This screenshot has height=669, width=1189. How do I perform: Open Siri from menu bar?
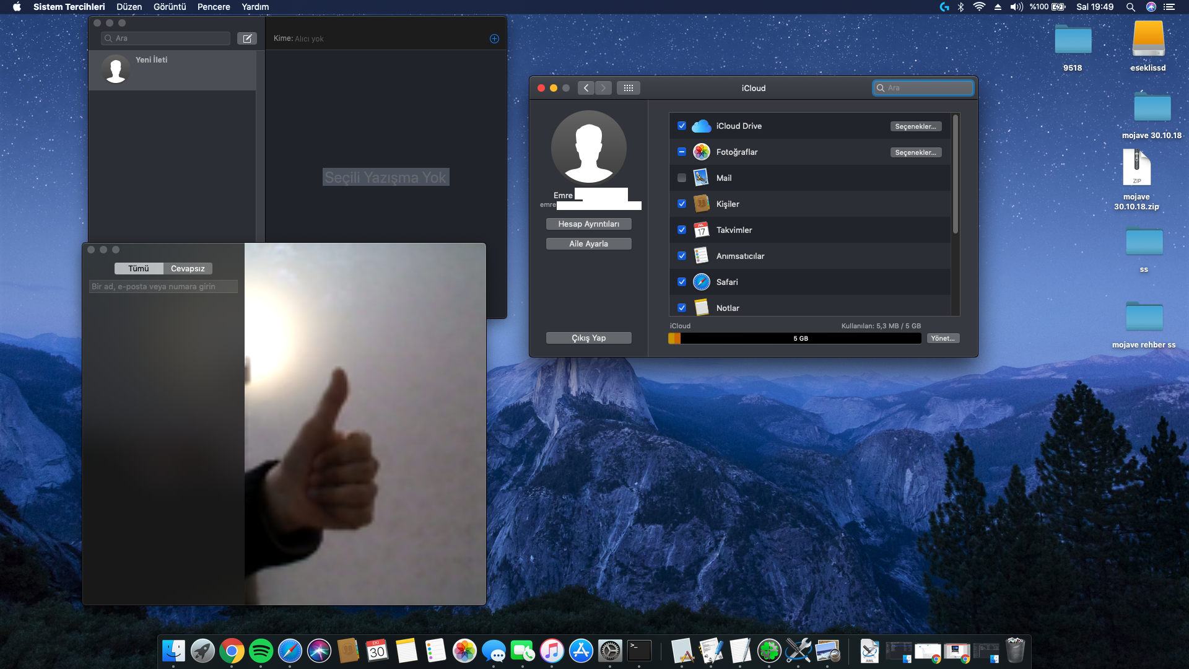click(x=1151, y=7)
